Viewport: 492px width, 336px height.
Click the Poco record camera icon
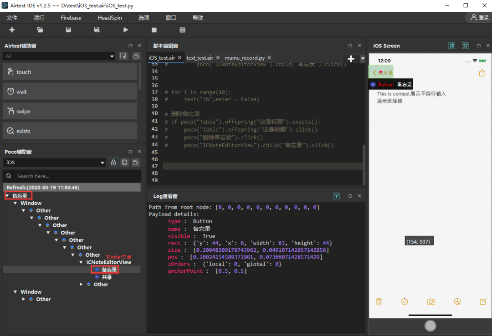click(x=135, y=163)
